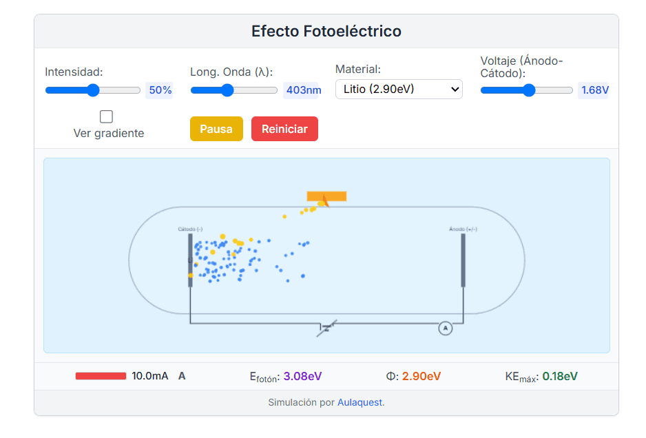Open the Material dropdown showing Litio
Viewport: 646px width, 438px height.
399,89
